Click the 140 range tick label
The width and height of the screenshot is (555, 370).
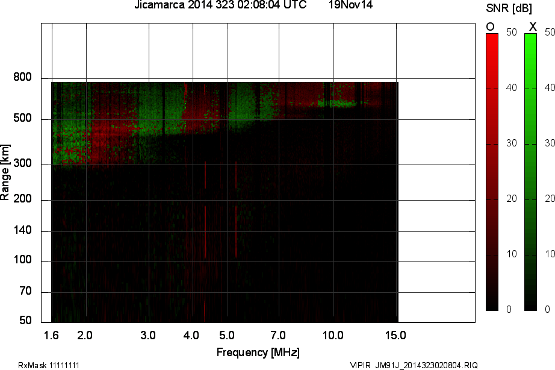(x=22, y=230)
